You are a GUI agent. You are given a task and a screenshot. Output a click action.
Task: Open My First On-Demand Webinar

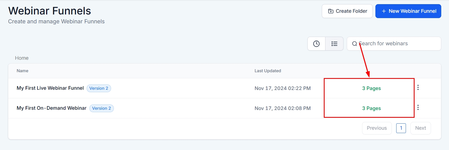pyautogui.click(x=52, y=108)
